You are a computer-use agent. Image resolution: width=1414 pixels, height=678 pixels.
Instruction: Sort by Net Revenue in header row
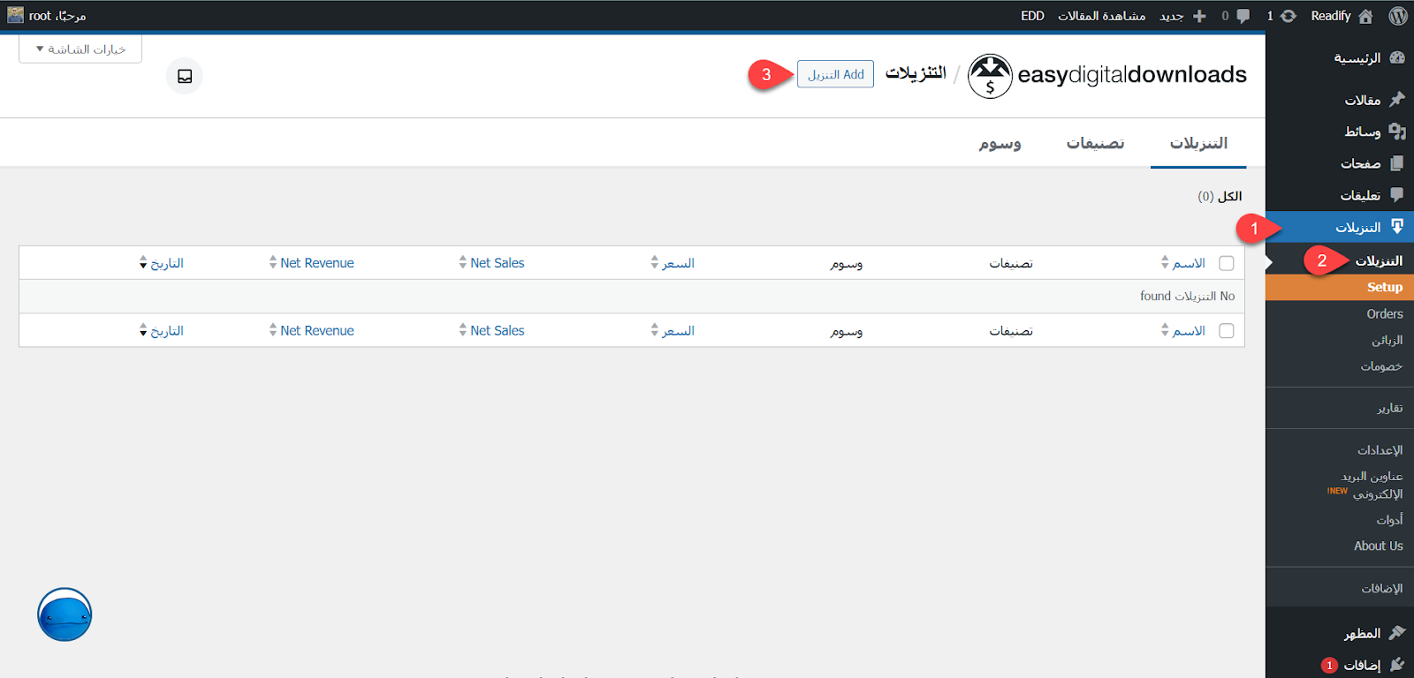(x=311, y=263)
